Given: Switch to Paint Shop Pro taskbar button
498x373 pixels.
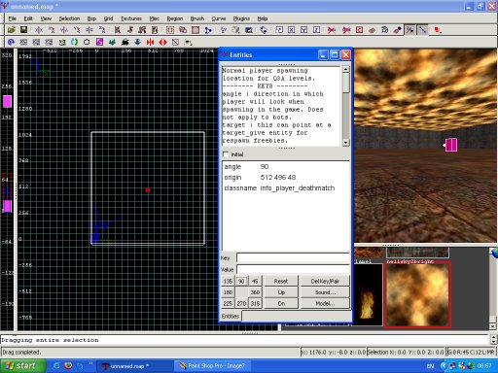Looking at the screenshot, I should 212,366.
